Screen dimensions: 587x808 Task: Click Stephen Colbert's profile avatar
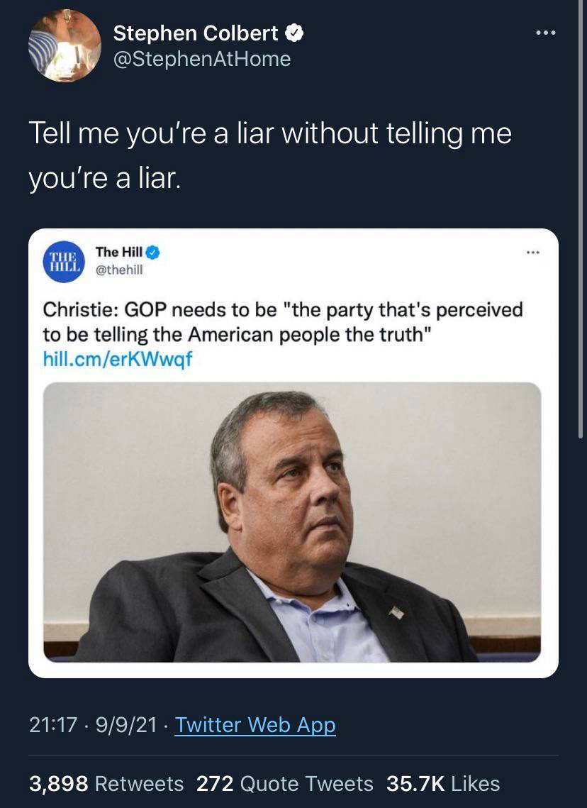(x=65, y=45)
